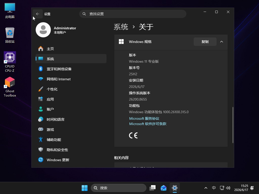
Task: Show hidden system tray icons
Action: pyautogui.click(x=206, y=188)
